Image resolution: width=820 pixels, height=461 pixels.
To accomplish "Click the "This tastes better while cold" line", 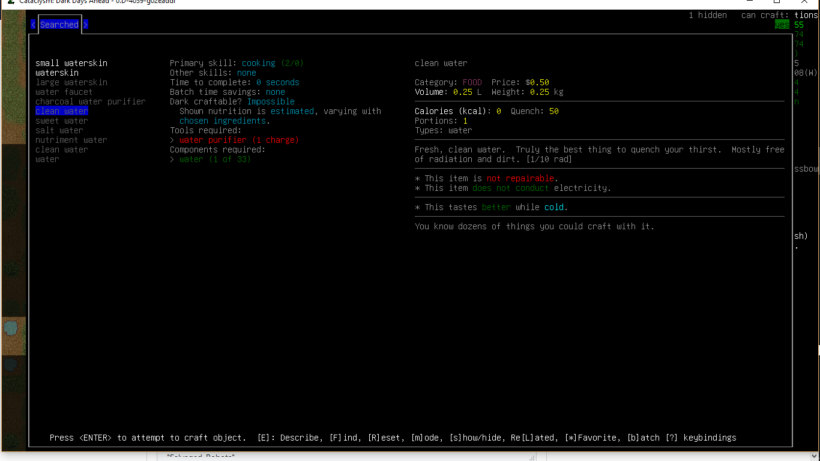I will click(492, 207).
